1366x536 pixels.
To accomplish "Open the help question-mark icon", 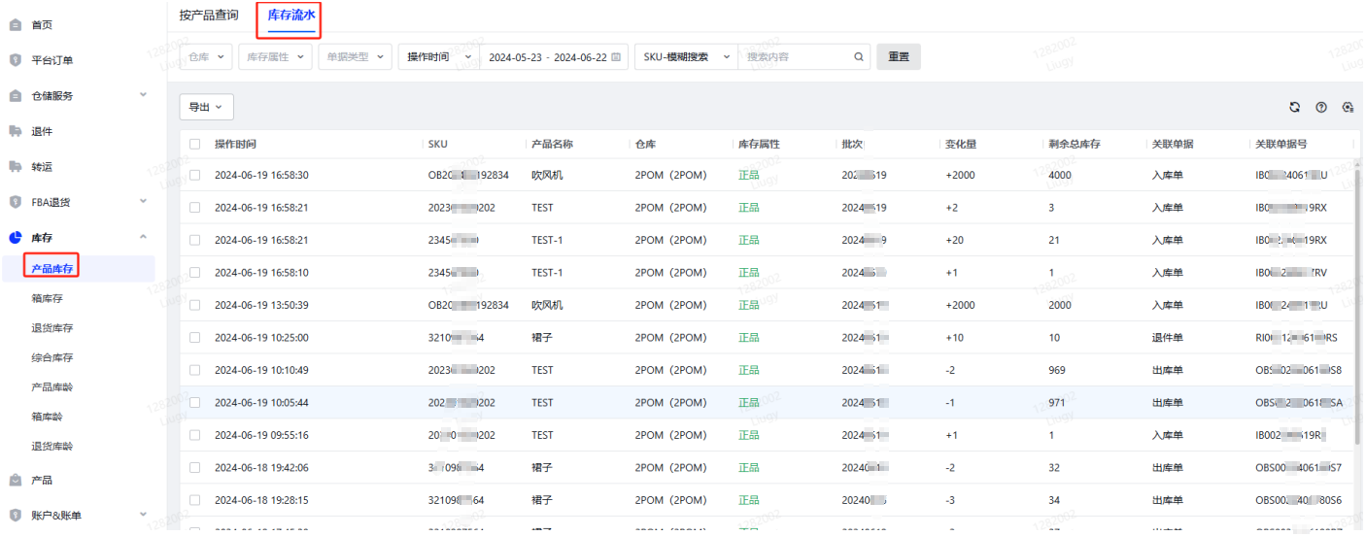I will click(1321, 108).
